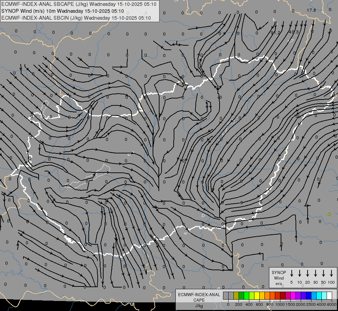Click the wind arrow above the 20 label
Viewport: 338px width, 311px height.
click(x=307, y=273)
